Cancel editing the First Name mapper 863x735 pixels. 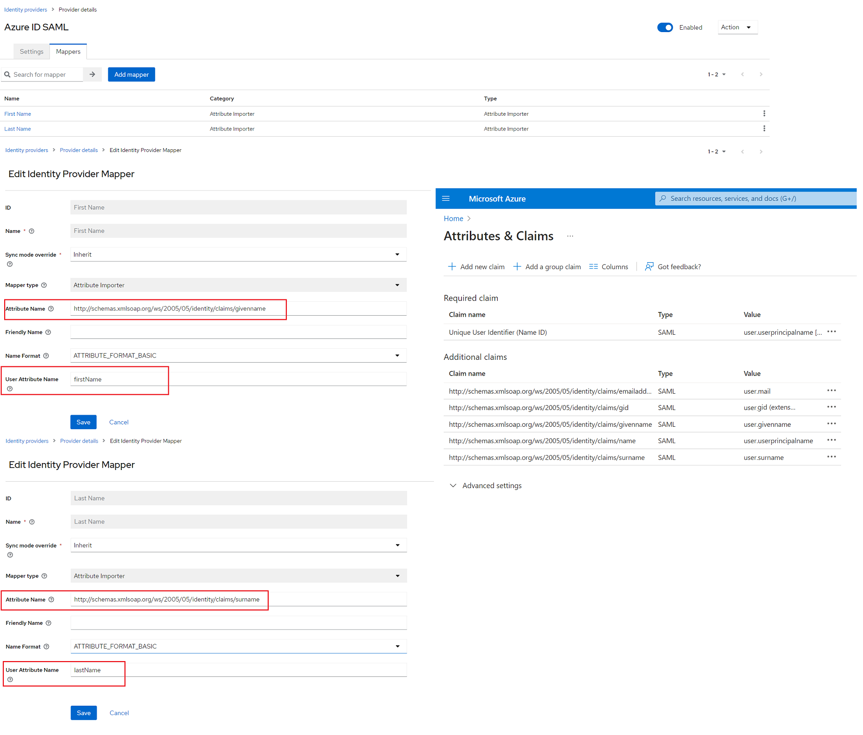119,422
